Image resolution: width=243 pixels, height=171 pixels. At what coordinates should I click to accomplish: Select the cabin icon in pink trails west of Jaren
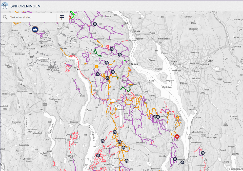tap(98, 155)
